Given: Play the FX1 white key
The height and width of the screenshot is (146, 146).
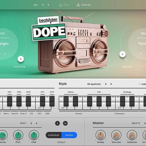Looking at the screenshot, I should click(31, 108).
